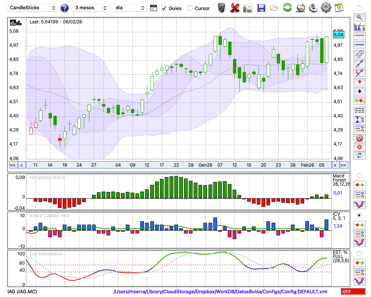Click ICV panel oscillator curve icon
This screenshot has height=297, width=371.
pyautogui.click(x=359, y=243)
